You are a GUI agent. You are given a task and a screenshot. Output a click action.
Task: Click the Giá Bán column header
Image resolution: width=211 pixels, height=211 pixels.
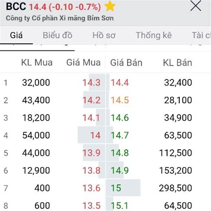click(x=126, y=63)
